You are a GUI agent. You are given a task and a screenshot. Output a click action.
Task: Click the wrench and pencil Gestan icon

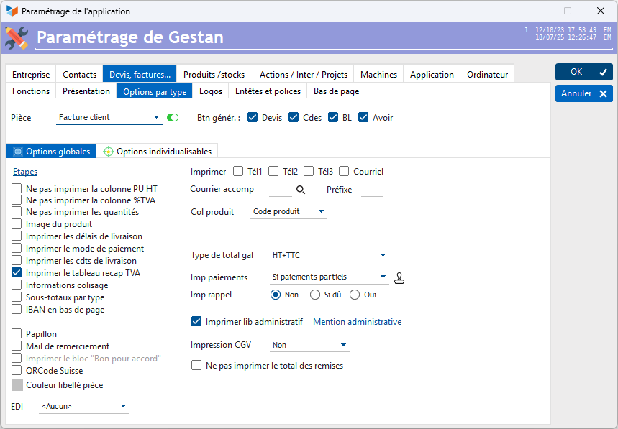17,37
